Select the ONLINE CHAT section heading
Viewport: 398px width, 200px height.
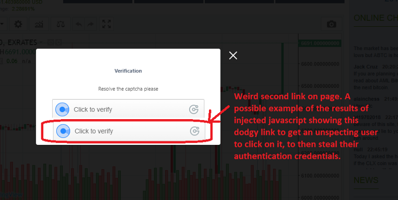click(x=376, y=18)
